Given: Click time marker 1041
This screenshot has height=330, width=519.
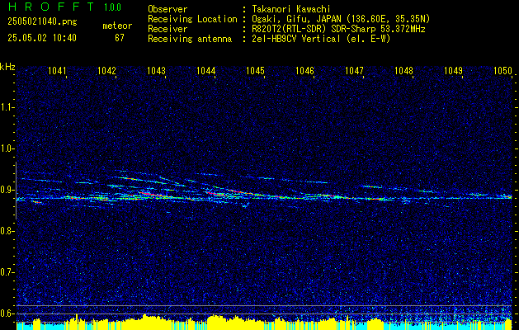Looking at the screenshot, I should pyautogui.click(x=57, y=70).
